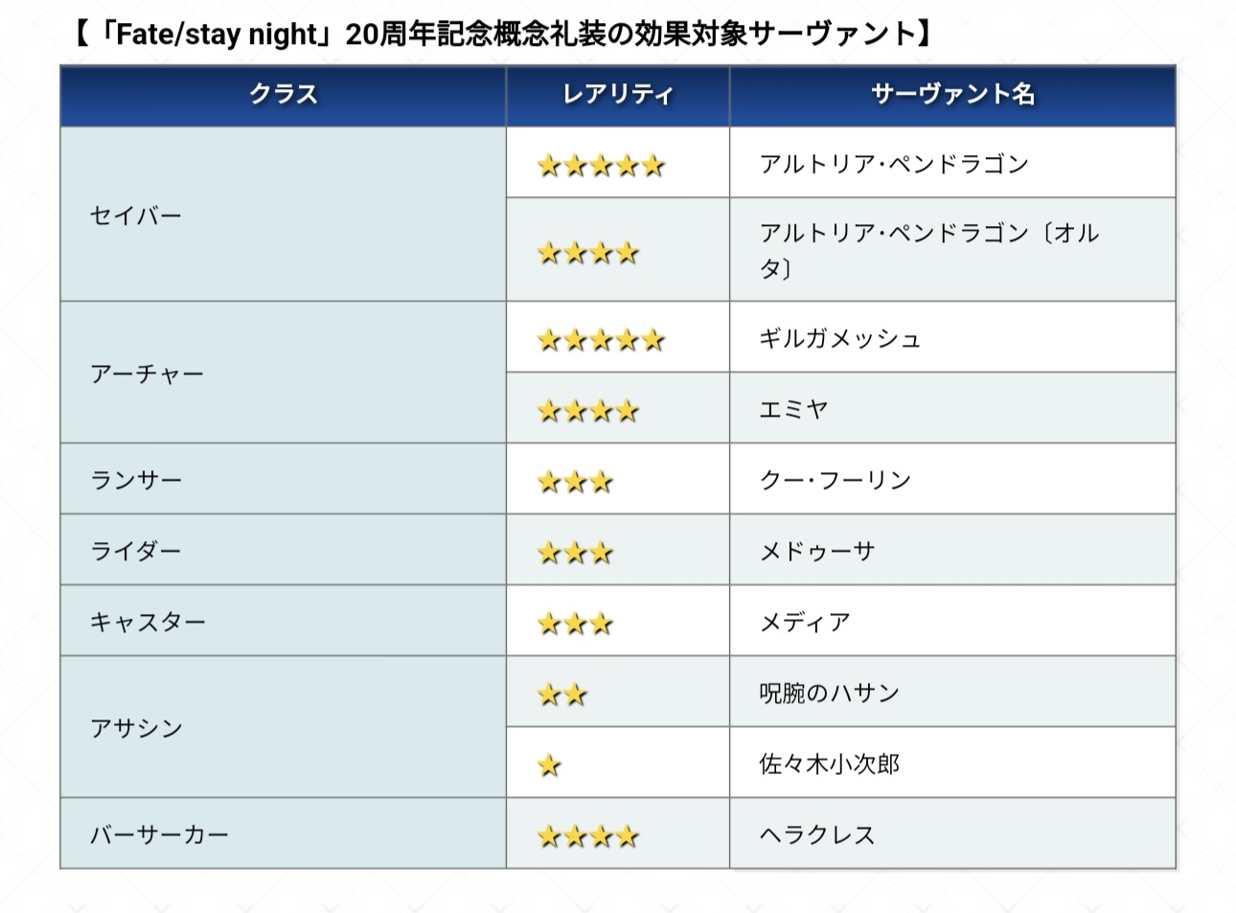Click the four-star rating for アルトリア・ペンドラゴン〔オルタ〕
Image resolution: width=1236 pixels, height=913 pixels.
coord(587,253)
